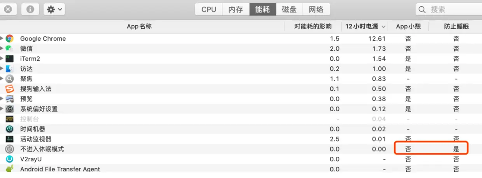Click the V2rayU app icon

[10, 159]
